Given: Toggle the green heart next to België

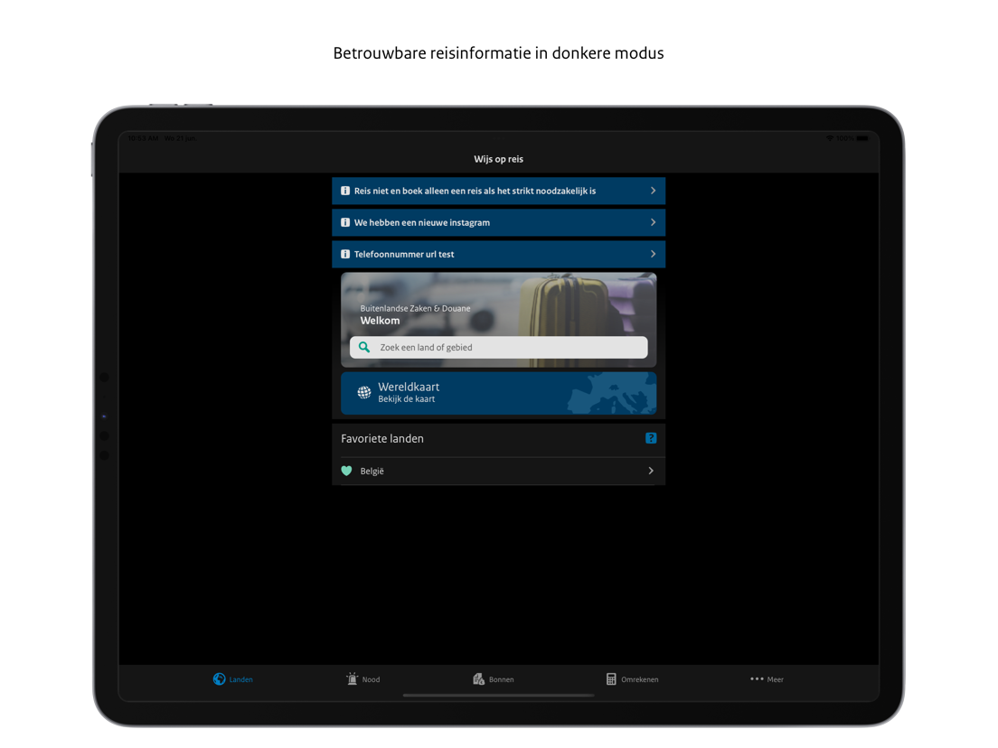Looking at the screenshot, I should (x=346, y=471).
